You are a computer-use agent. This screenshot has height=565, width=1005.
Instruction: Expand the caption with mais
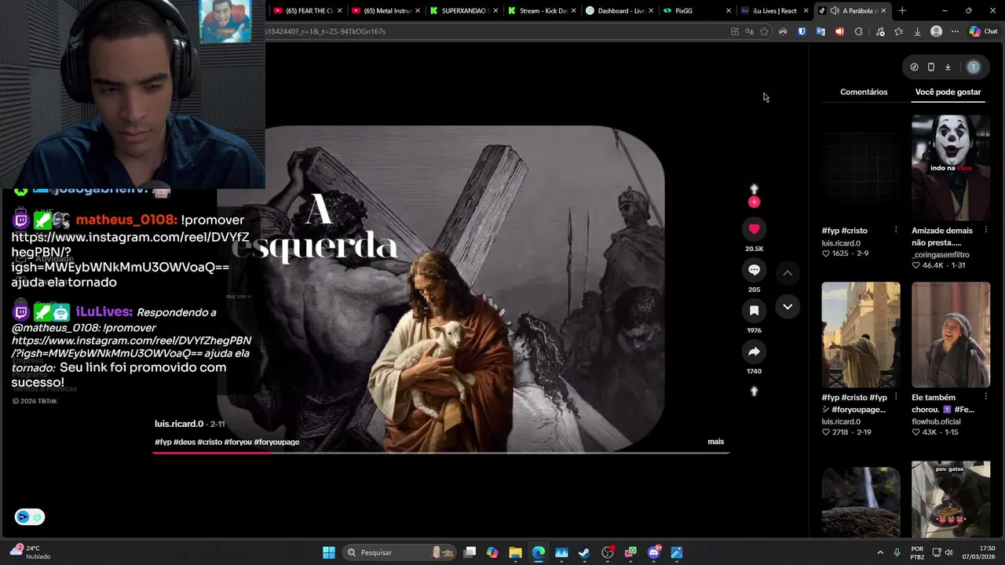point(716,442)
